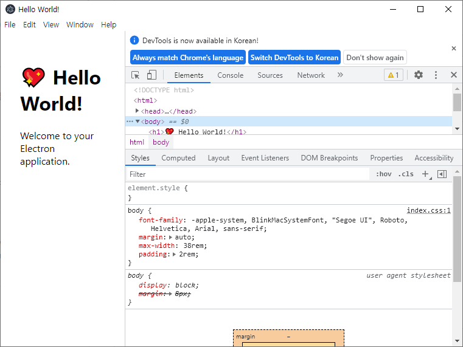463x347 pixels.
Task: Open the index.css:1 source link
Action: click(x=428, y=210)
